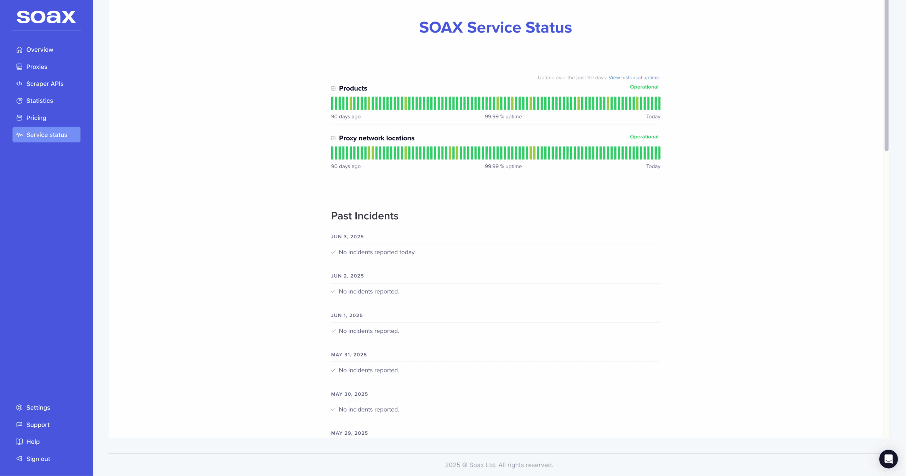Go to Proxies page

[x=46, y=66]
